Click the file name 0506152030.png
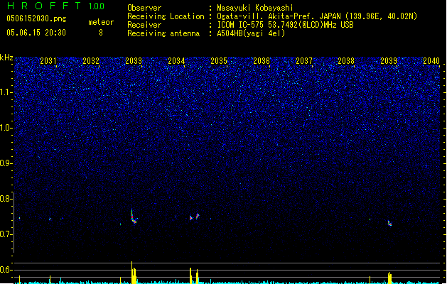The width and height of the screenshot is (447, 284). 36,18
